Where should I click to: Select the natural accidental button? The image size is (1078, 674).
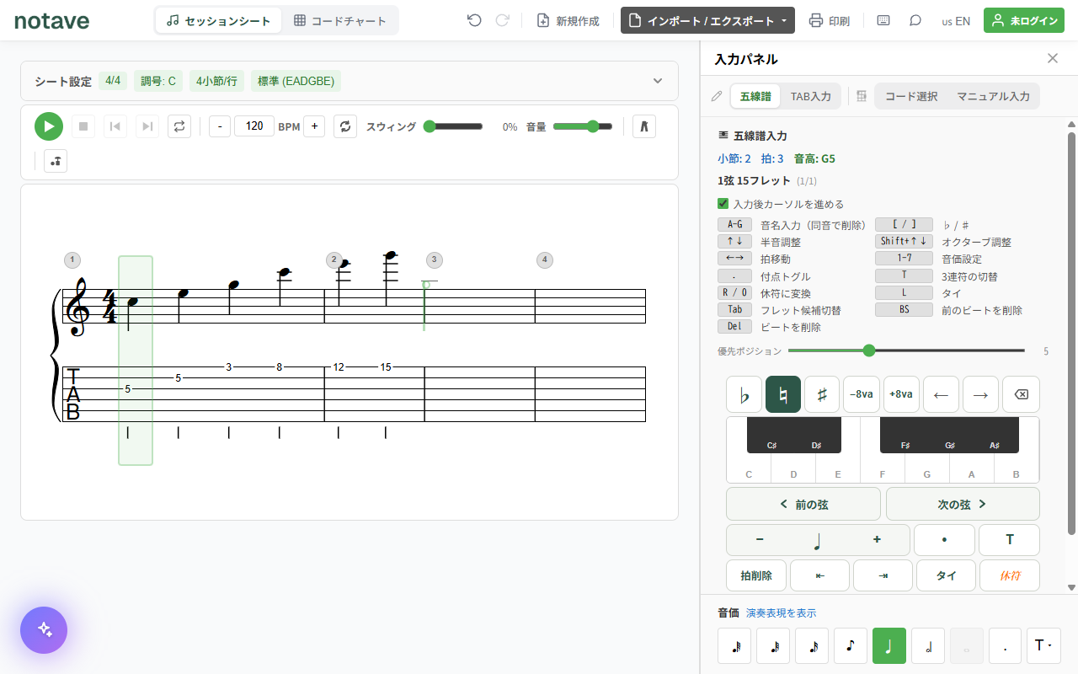pos(783,394)
